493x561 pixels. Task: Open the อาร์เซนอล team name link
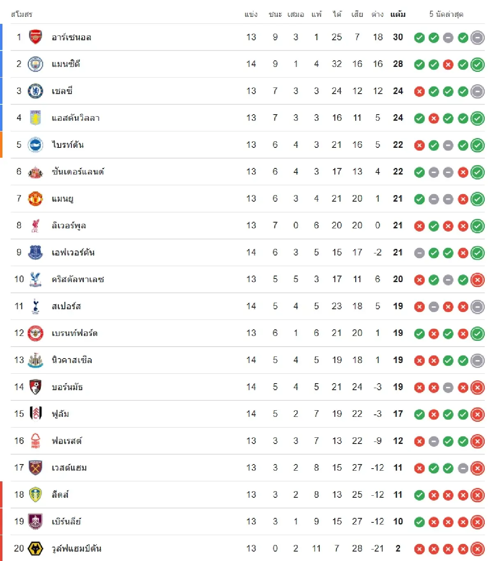71,37
